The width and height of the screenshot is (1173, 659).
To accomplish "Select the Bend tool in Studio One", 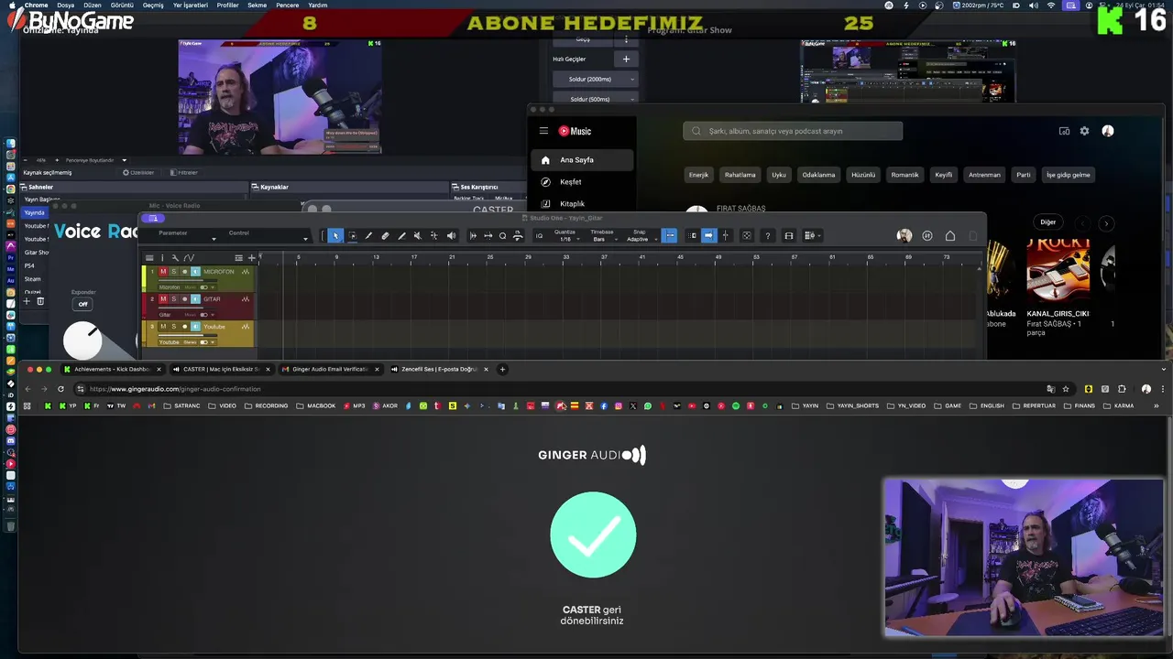I will click(434, 235).
